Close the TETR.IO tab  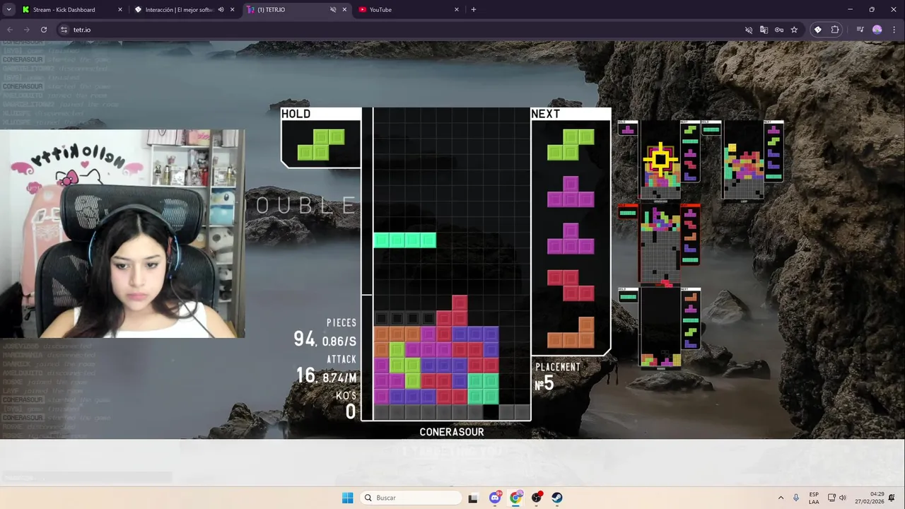[344, 10]
